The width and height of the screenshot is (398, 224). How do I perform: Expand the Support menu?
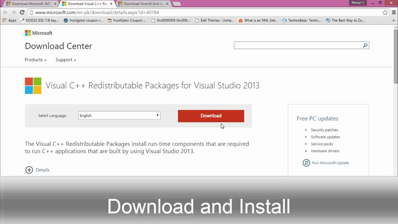[66, 60]
